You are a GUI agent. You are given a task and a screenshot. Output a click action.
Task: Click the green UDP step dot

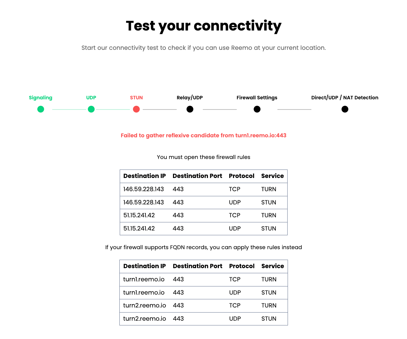click(x=91, y=109)
